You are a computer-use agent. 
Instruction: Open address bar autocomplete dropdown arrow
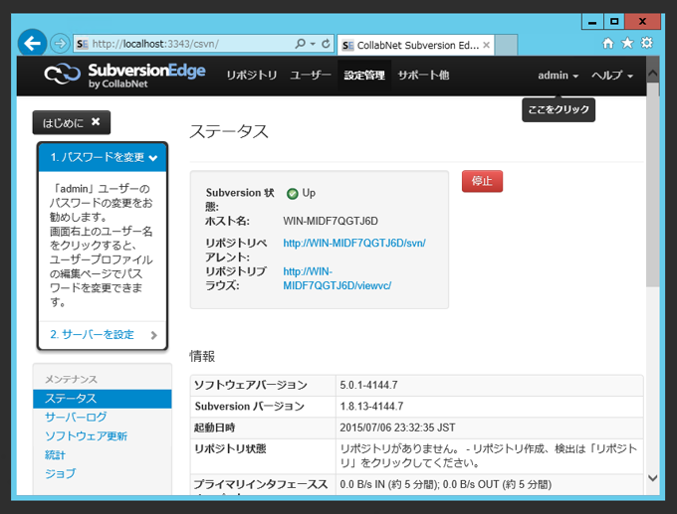pyautogui.click(x=313, y=44)
